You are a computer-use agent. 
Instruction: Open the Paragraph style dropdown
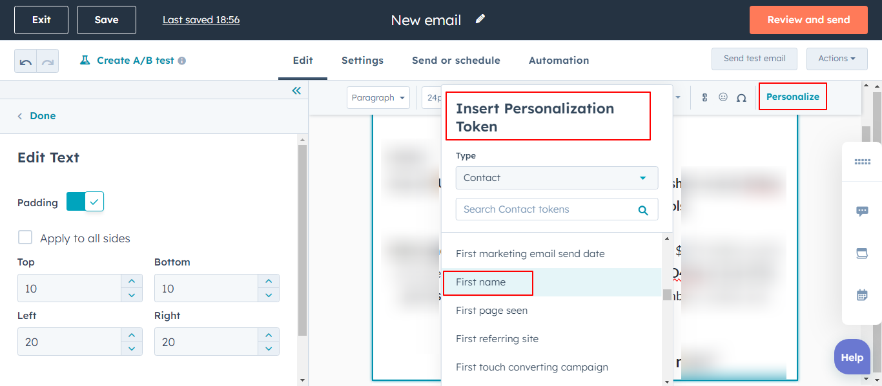pos(378,98)
